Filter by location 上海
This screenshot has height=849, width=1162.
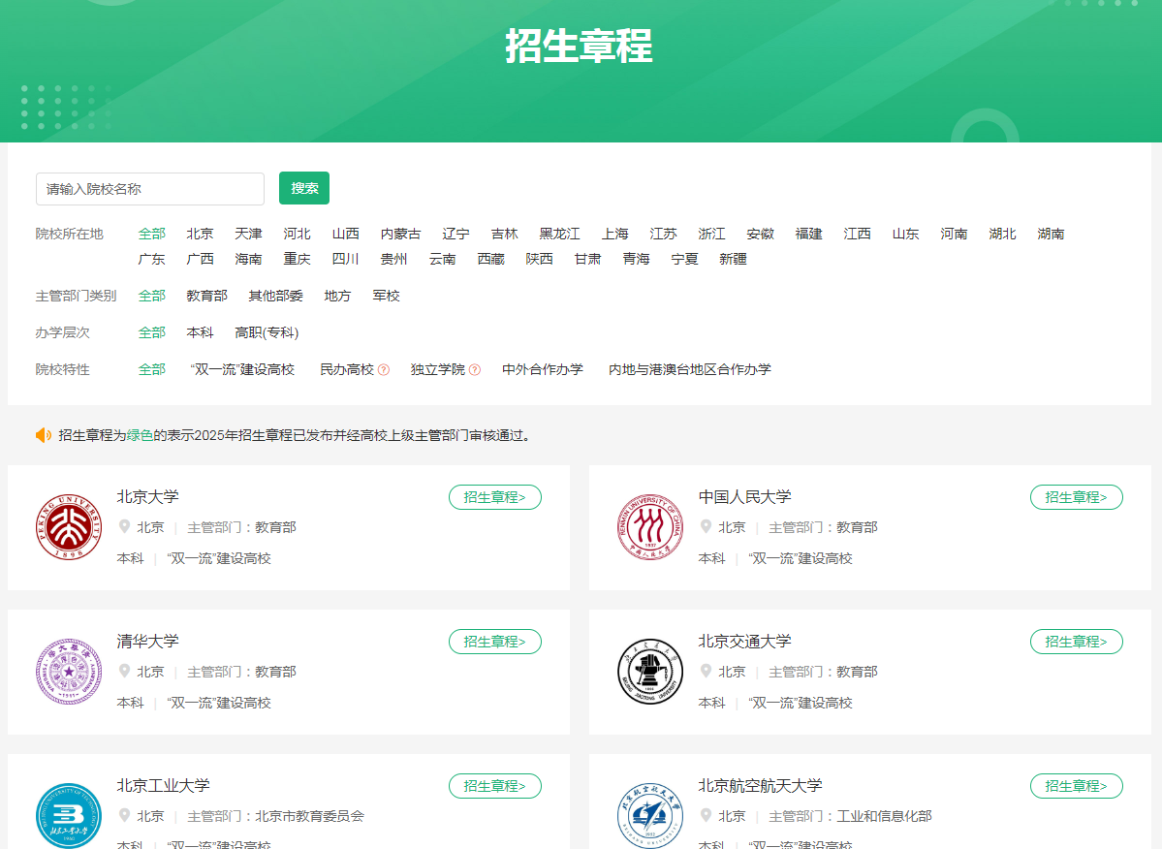[615, 235]
